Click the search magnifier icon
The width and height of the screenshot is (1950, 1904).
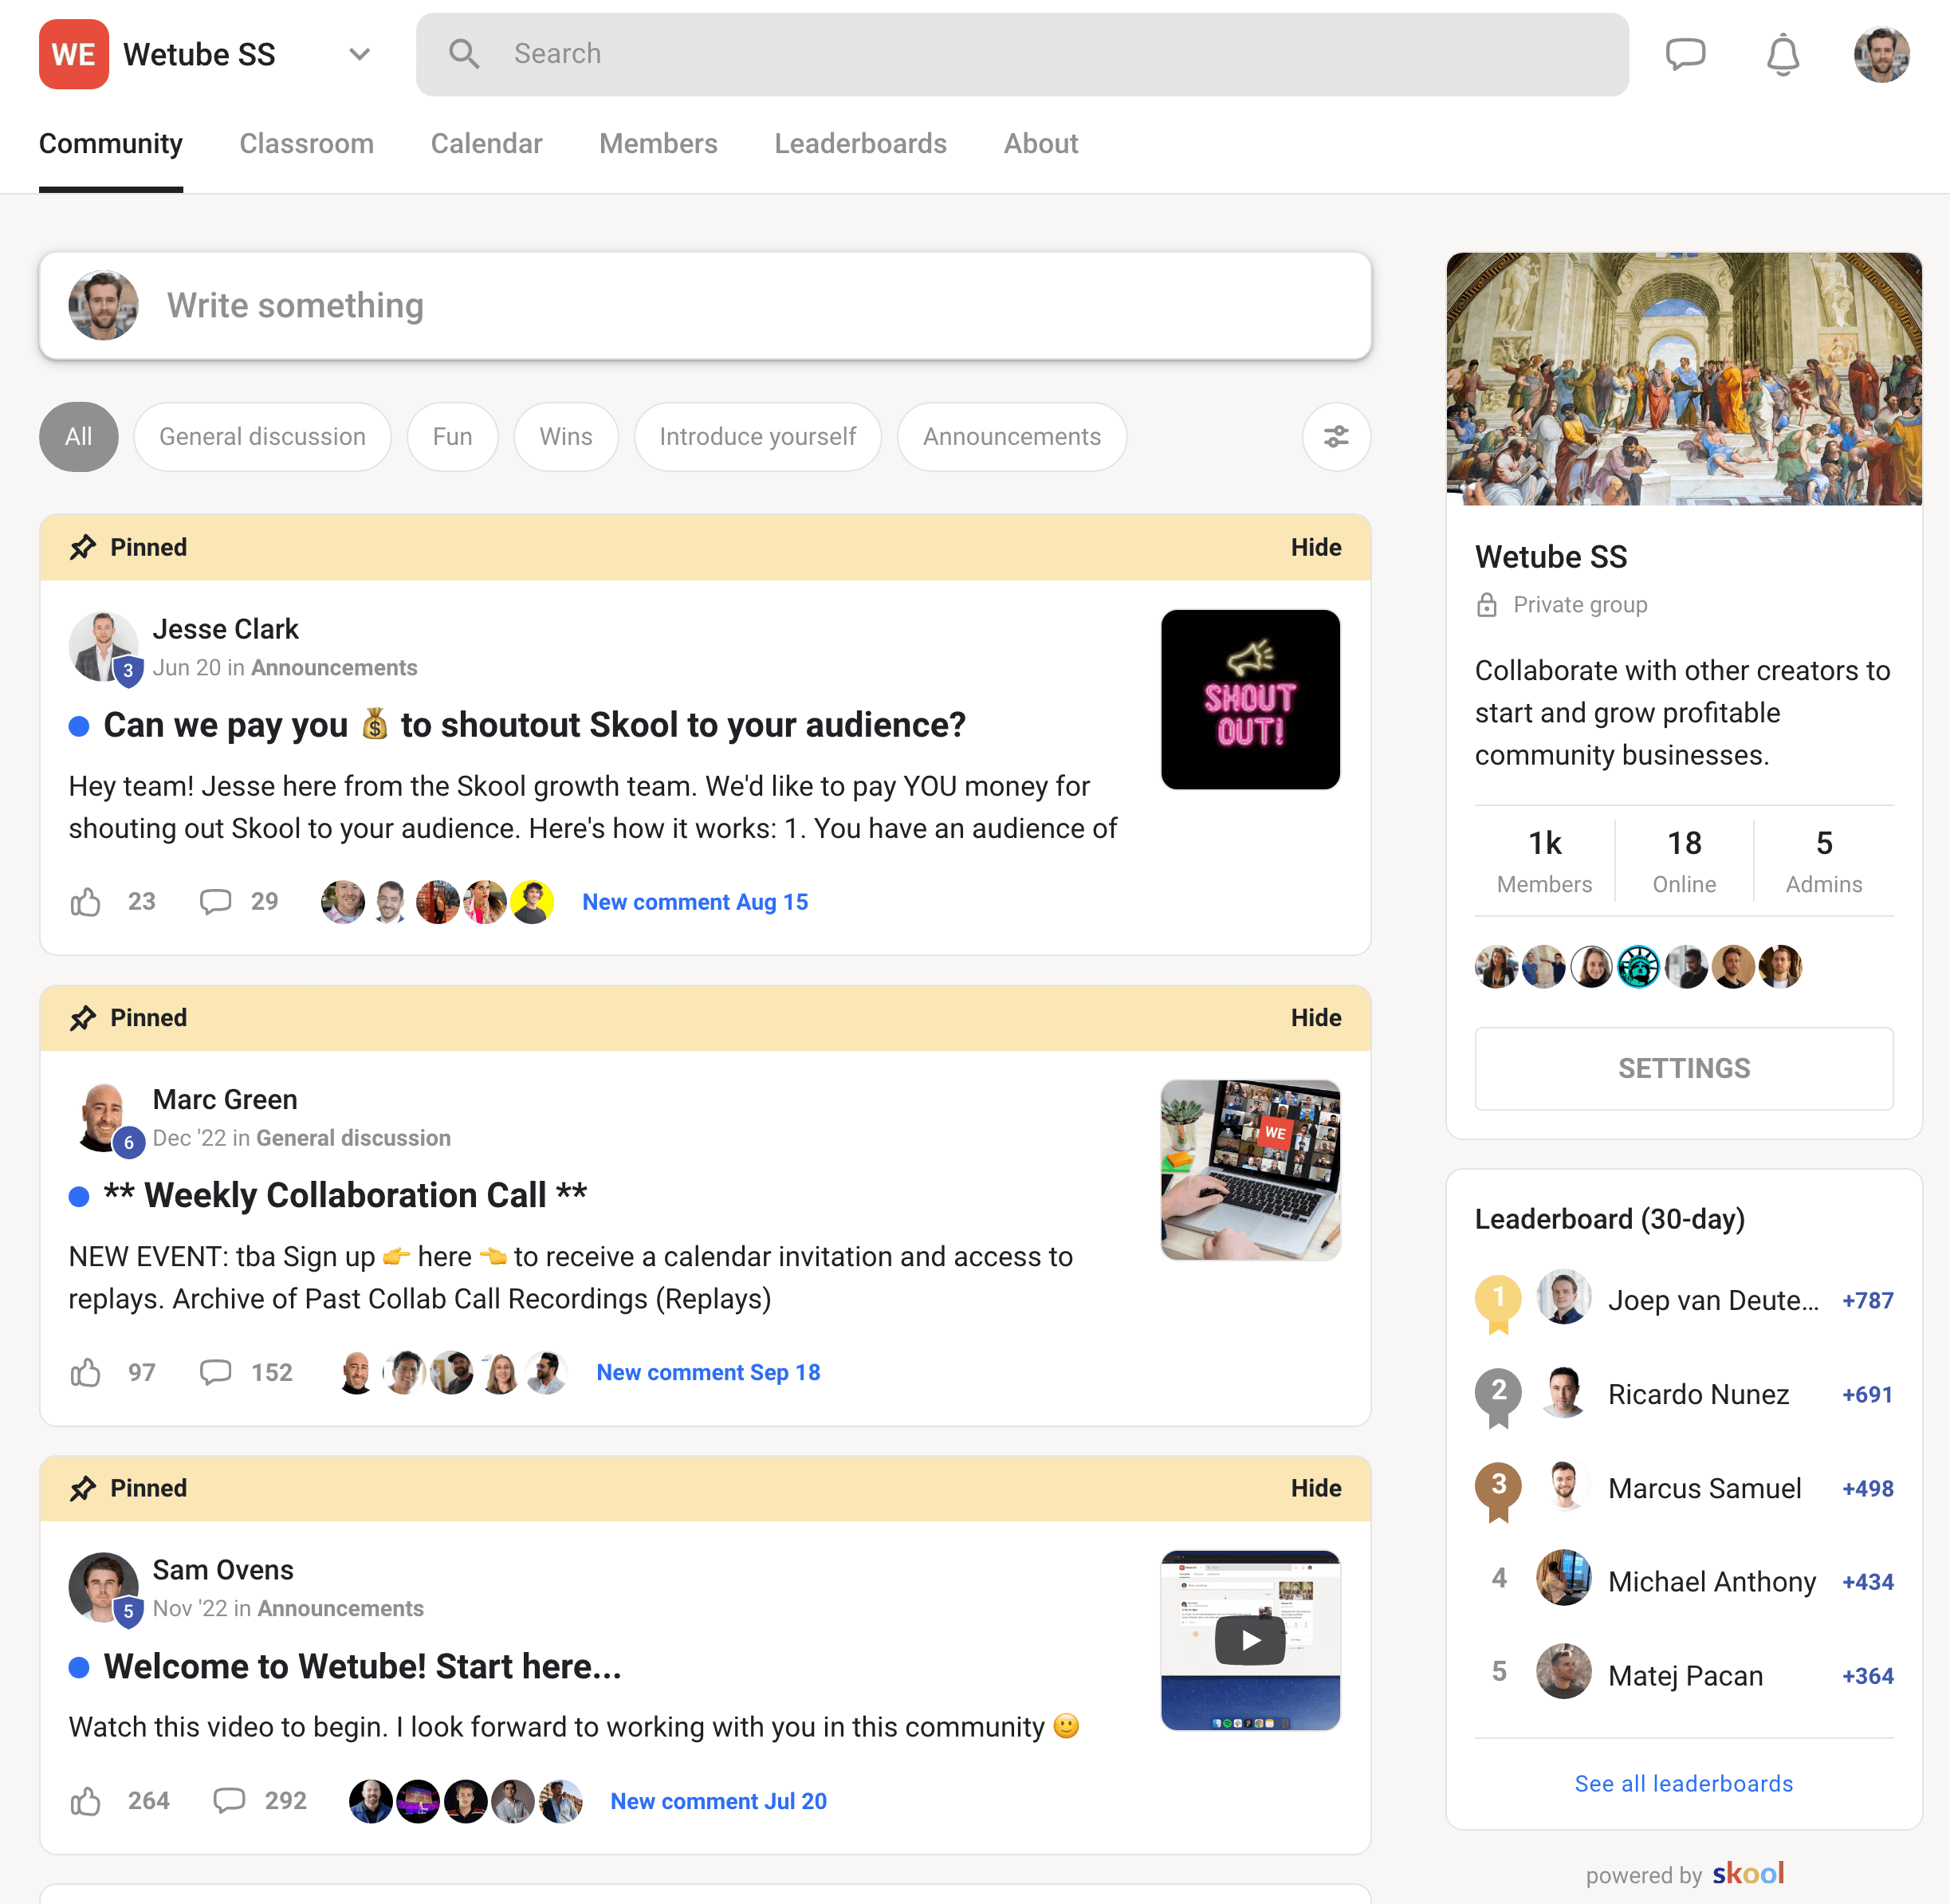pos(465,53)
